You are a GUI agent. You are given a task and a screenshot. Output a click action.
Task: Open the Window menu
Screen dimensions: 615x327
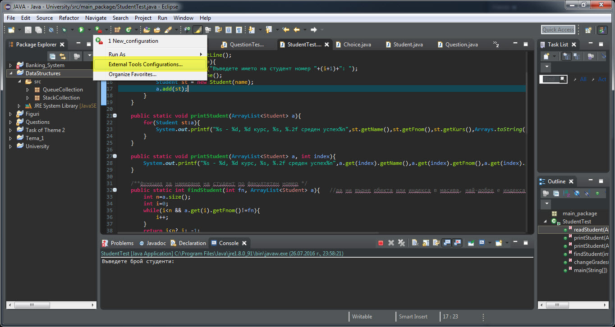coord(183,18)
